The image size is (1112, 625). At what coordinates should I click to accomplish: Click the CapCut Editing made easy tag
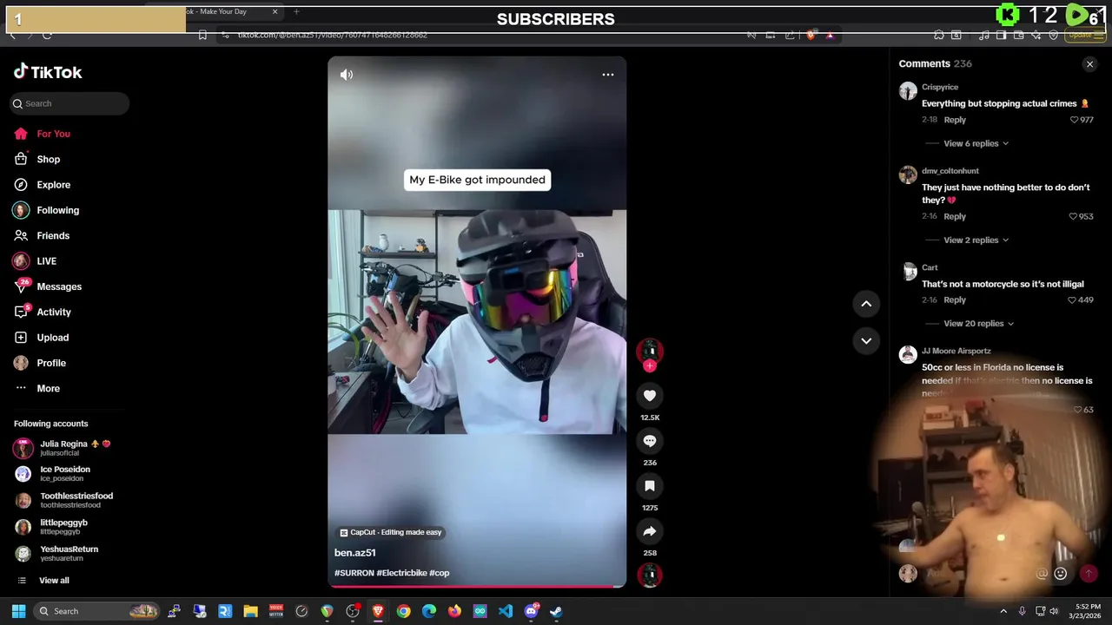(391, 532)
